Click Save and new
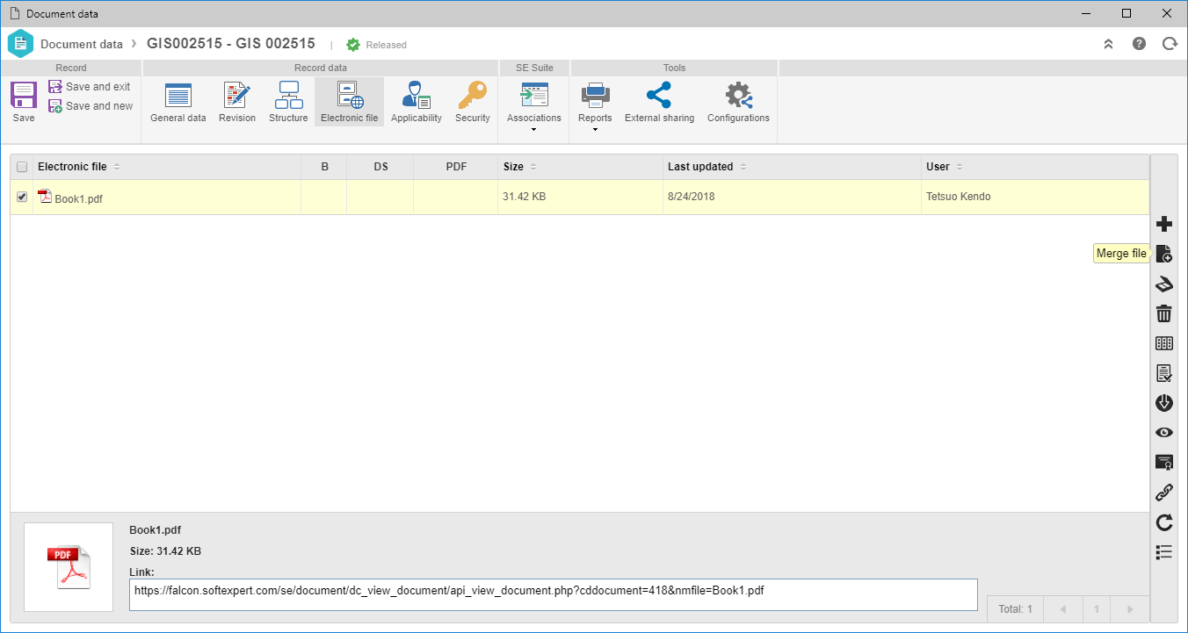Screen dimensions: 1188x633 (x=91, y=106)
